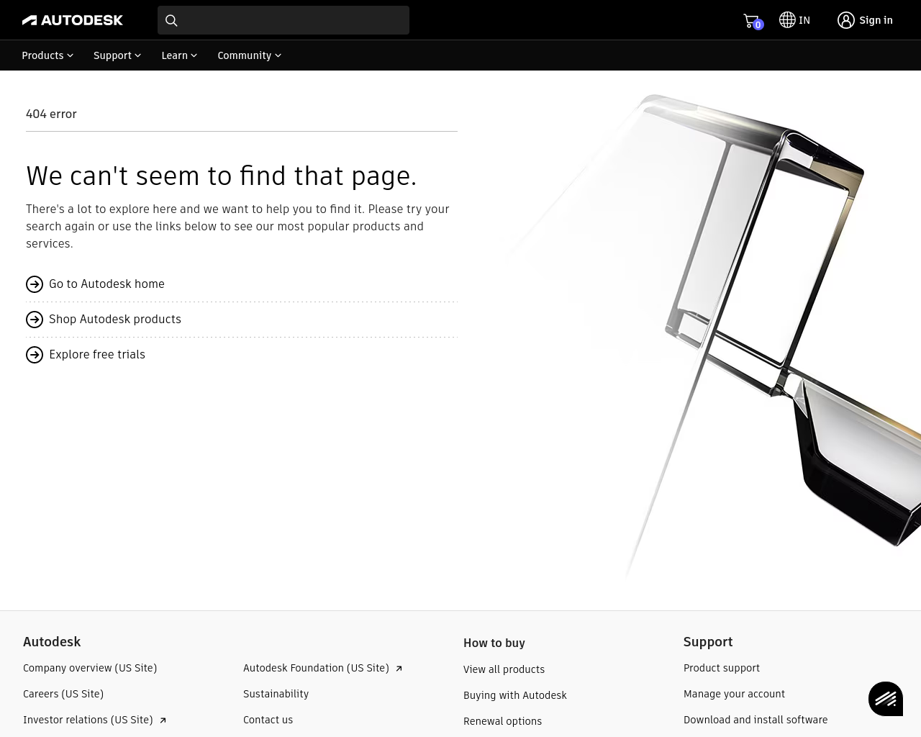Image resolution: width=921 pixels, height=737 pixels.
Task: Open Product support footer link
Action: (722, 668)
